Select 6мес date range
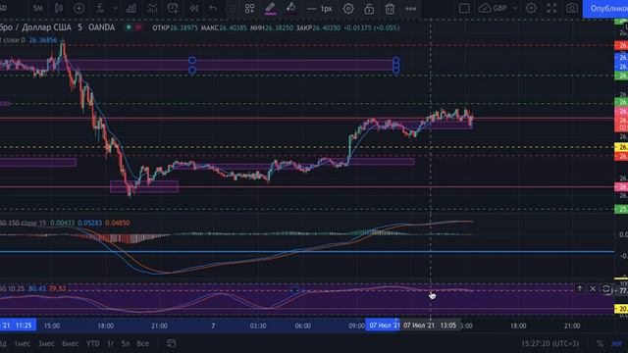 (x=70, y=343)
